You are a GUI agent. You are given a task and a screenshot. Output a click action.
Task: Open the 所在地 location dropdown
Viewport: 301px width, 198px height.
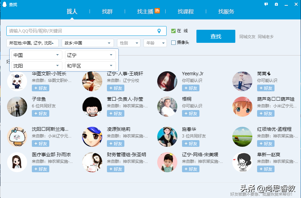[33, 43]
